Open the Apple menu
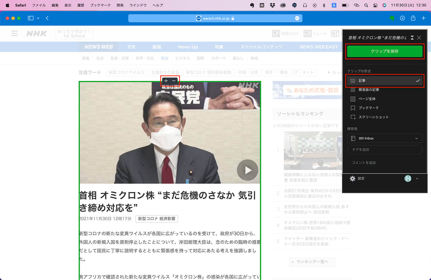The width and height of the screenshot is (431, 280). coord(8,5)
